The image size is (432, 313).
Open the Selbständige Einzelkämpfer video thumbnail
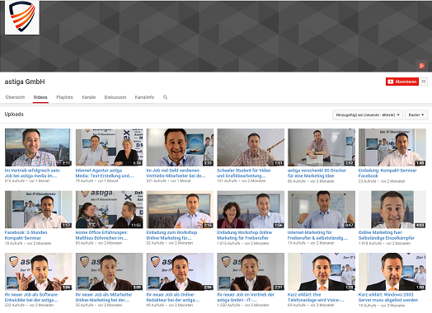392,209
